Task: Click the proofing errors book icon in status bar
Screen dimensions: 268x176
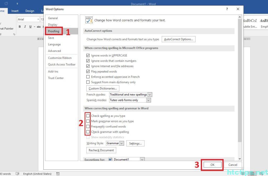Action: tap(18, 174)
